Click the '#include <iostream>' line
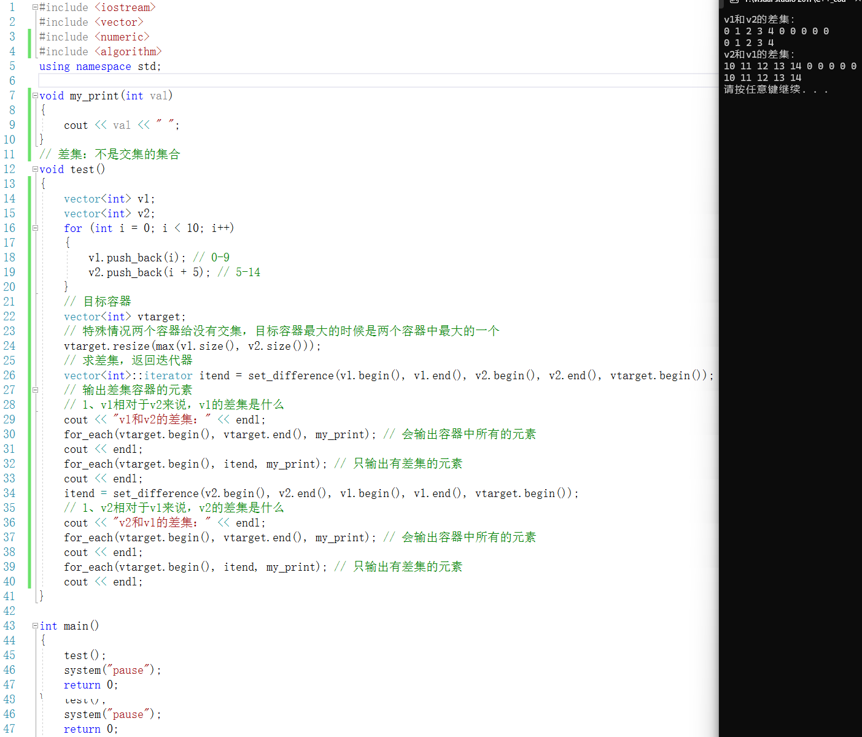 point(97,7)
